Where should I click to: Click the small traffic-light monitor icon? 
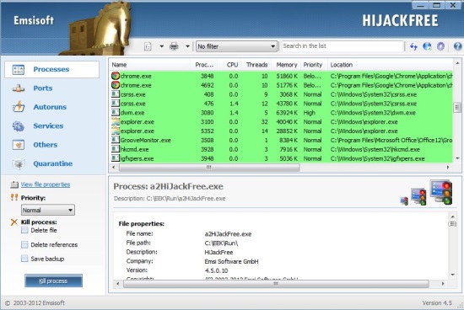(x=404, y=201)
